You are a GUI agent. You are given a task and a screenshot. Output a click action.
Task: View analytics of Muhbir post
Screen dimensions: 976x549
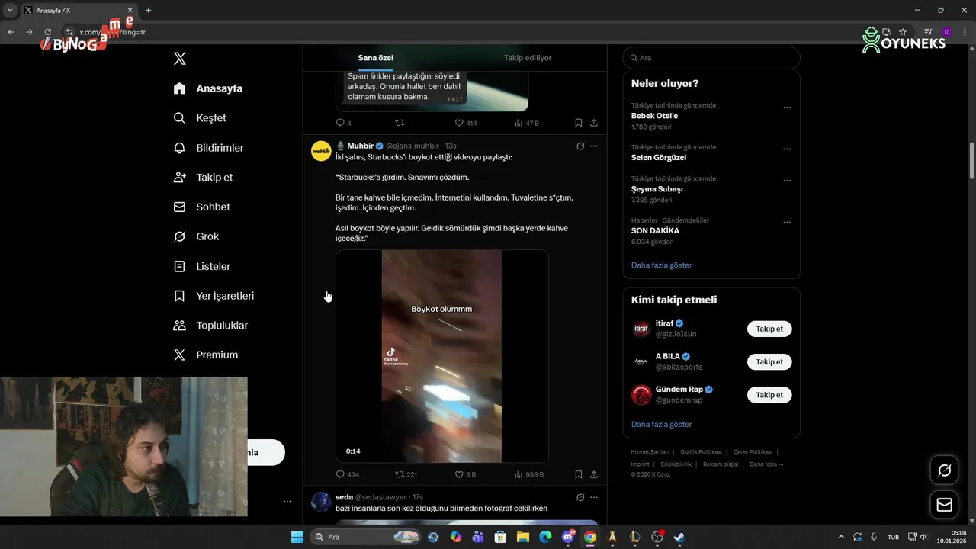coord(529,474)
